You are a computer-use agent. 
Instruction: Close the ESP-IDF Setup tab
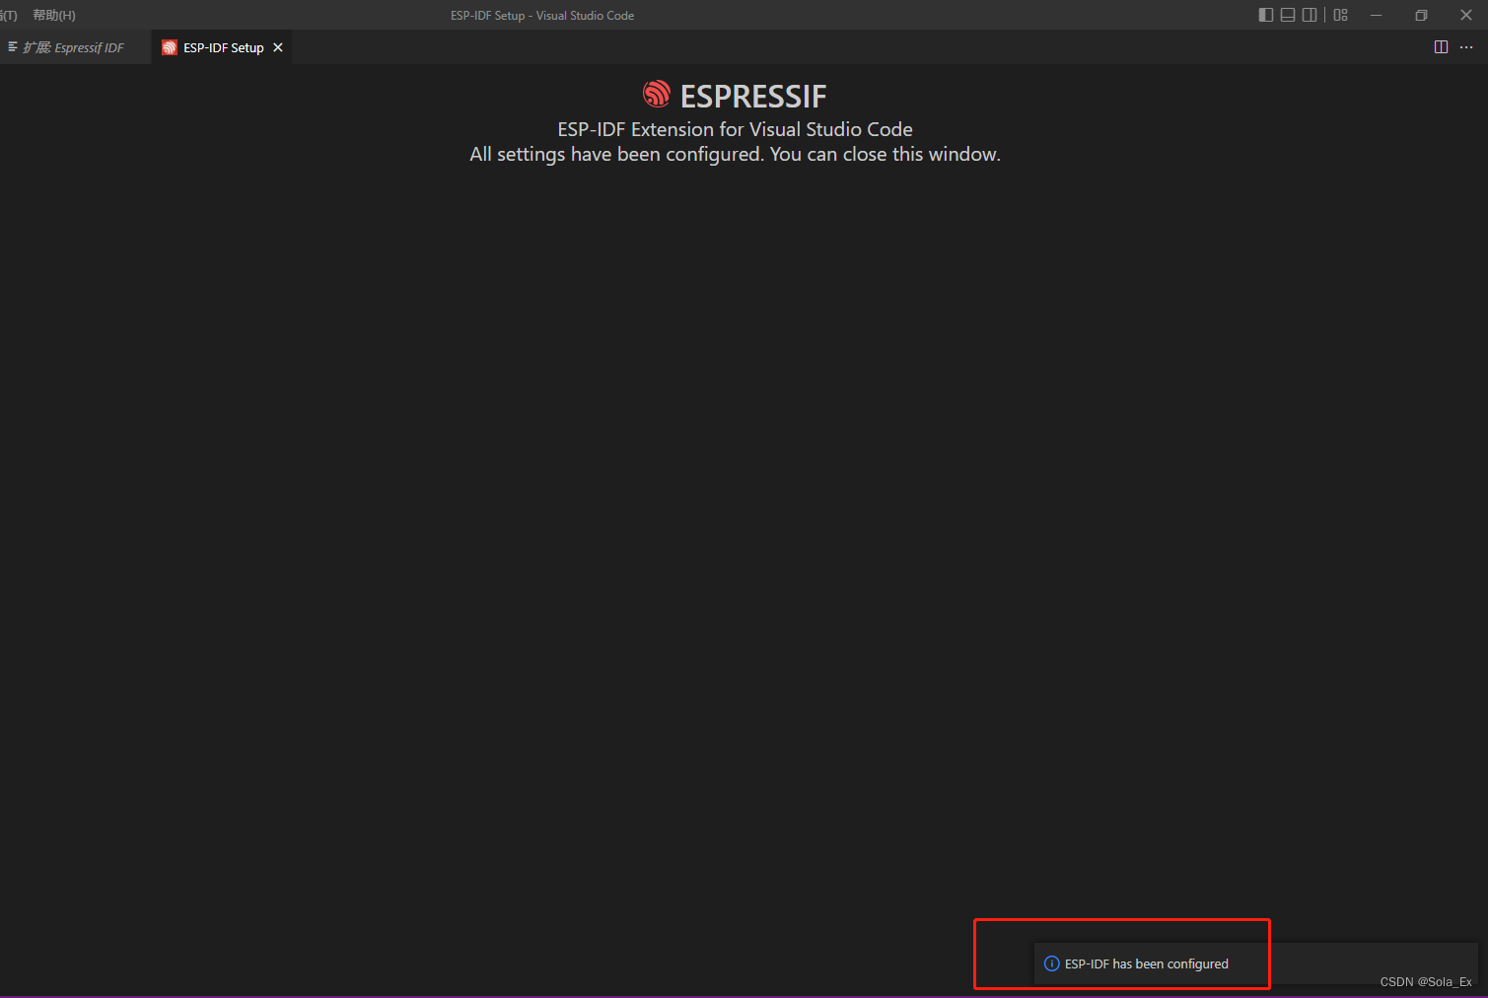click(278, 47)
